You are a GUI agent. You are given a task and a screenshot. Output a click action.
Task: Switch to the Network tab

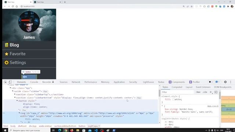click(x=76, y=82)
